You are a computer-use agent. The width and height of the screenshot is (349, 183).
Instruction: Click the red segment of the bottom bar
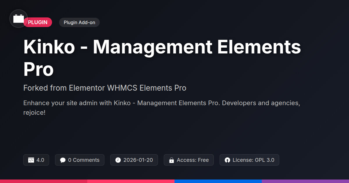pos(44,181)
